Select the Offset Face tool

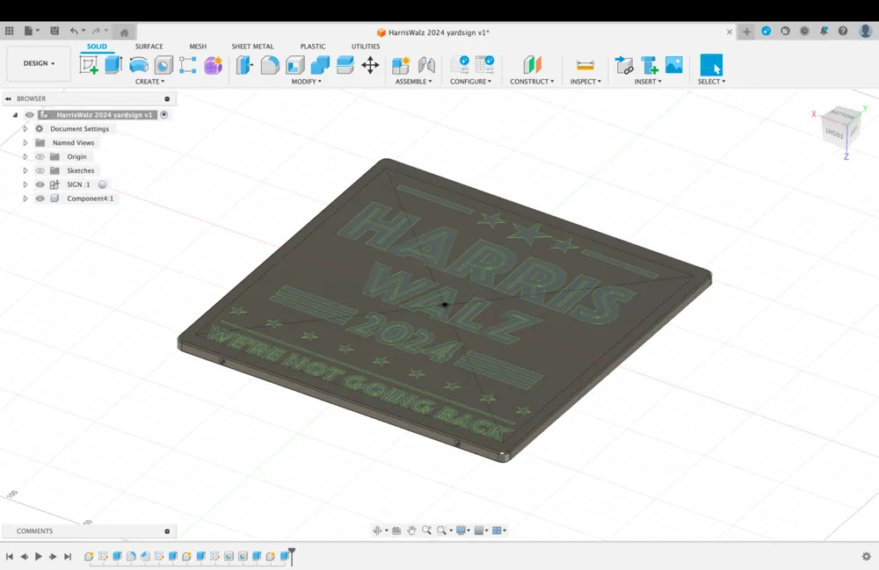[x=345, y=65]
